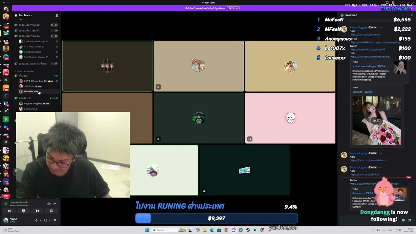This screenshot has width=416, height=234.
Task: Open the LSL server in the server rail
Action: 6,80
